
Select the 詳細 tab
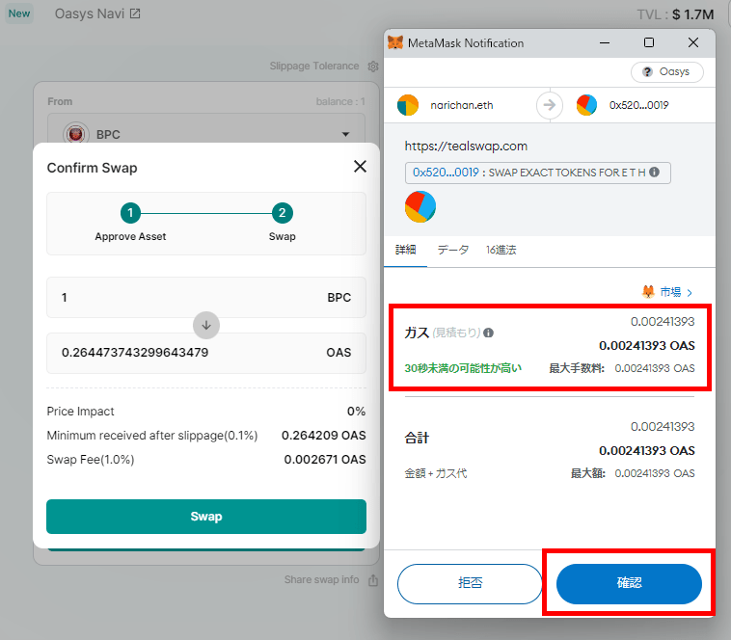pos(405,250)
